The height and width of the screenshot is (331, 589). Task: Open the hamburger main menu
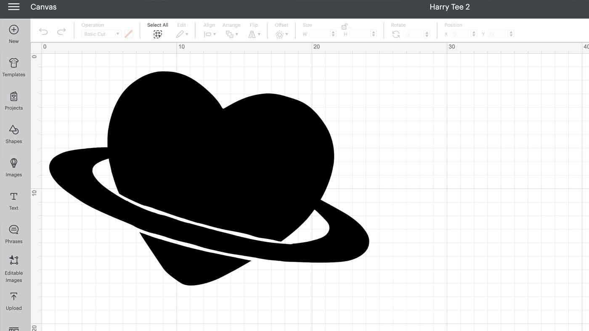(x=14, y=7)
